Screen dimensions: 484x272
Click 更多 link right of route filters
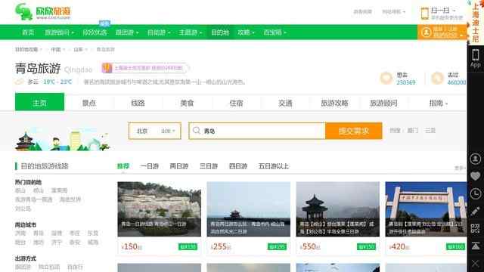[460, 168]
